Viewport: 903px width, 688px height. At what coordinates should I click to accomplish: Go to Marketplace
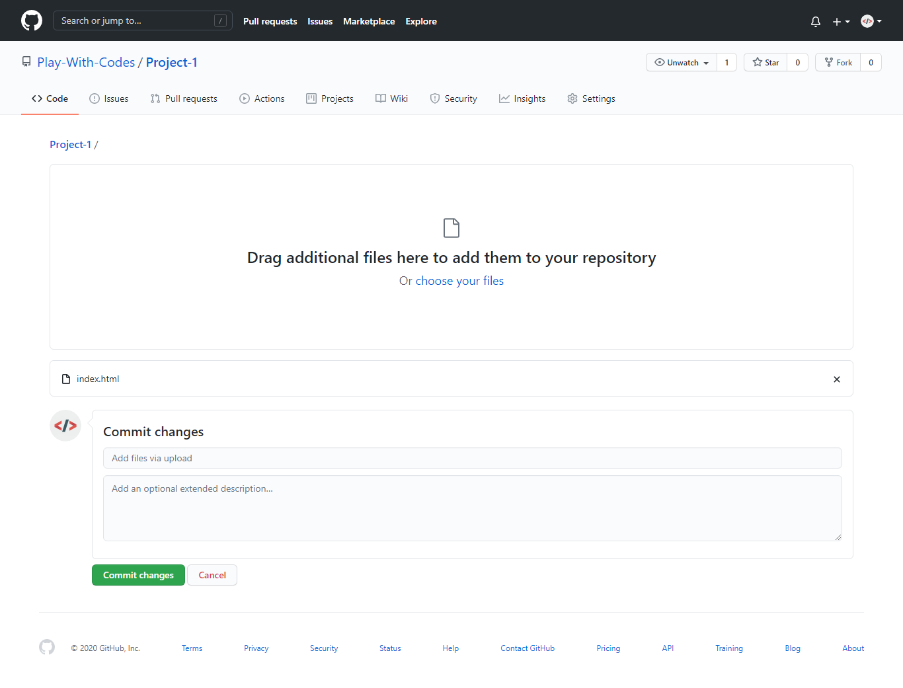point(369,21)
